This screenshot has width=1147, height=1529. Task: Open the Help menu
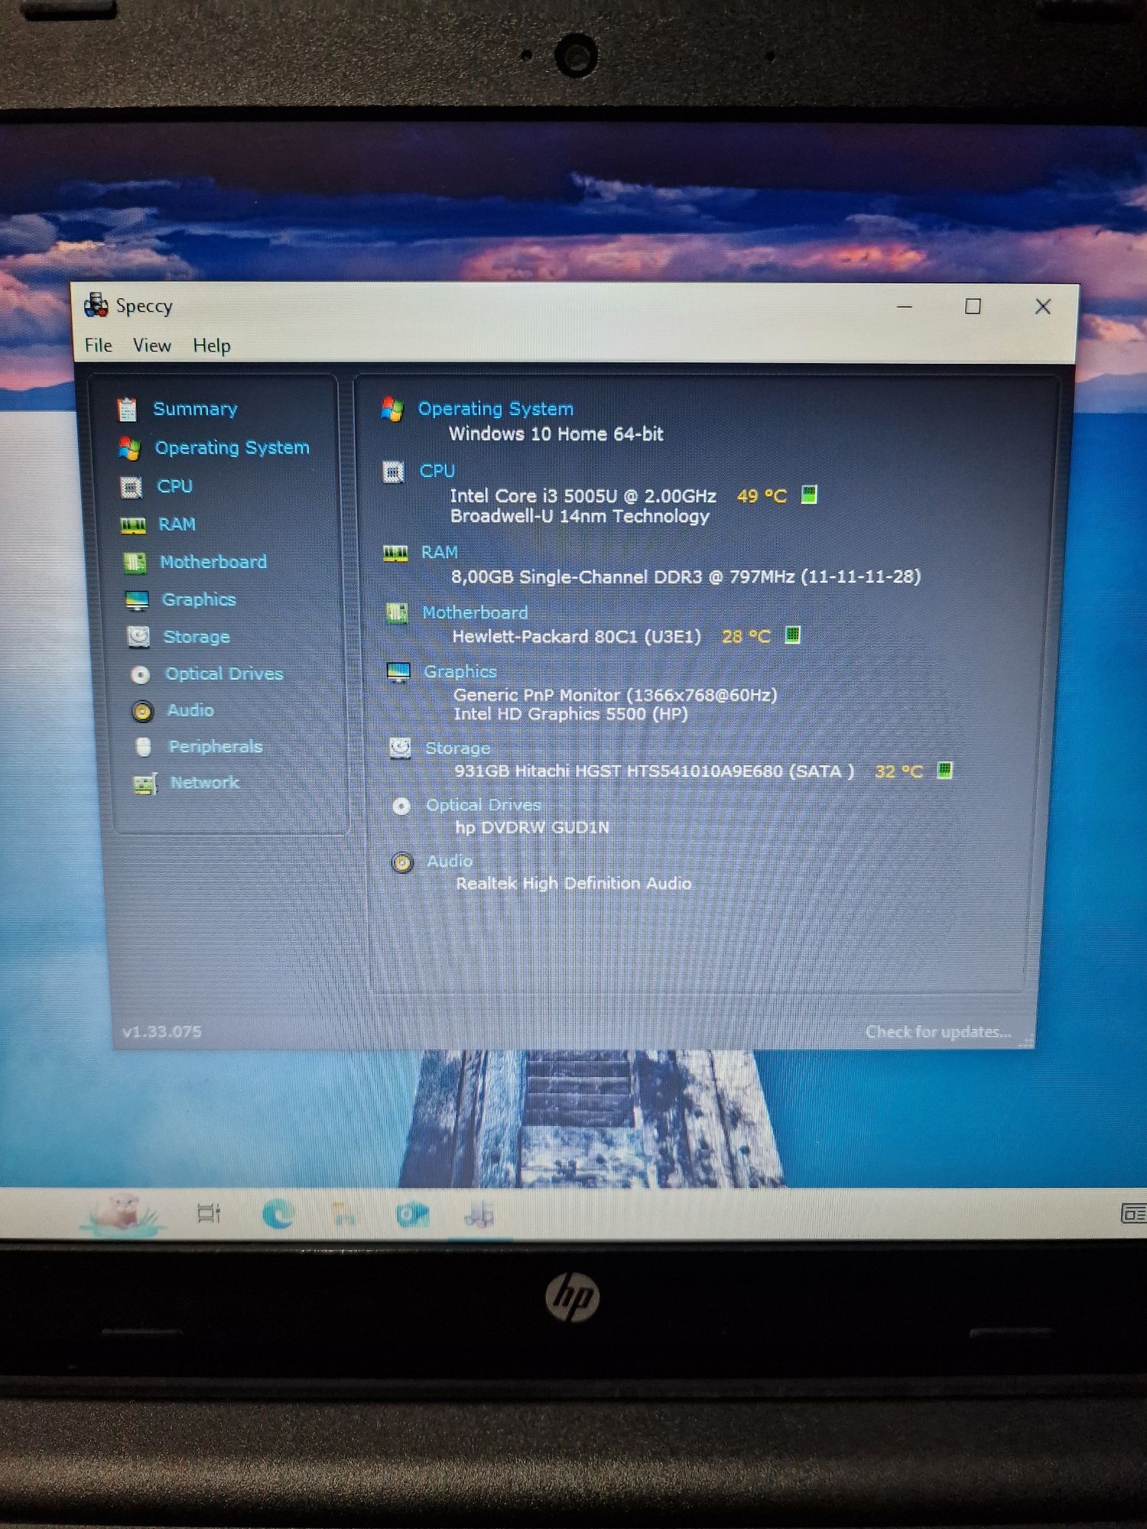[x=212, y=346]
